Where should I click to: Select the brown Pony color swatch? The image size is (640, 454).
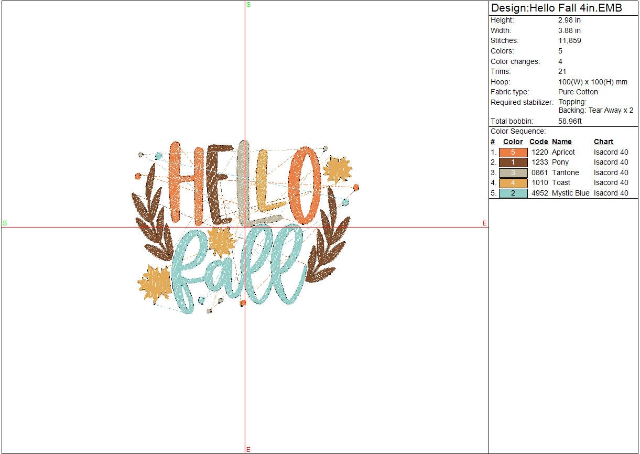(513, 163)
